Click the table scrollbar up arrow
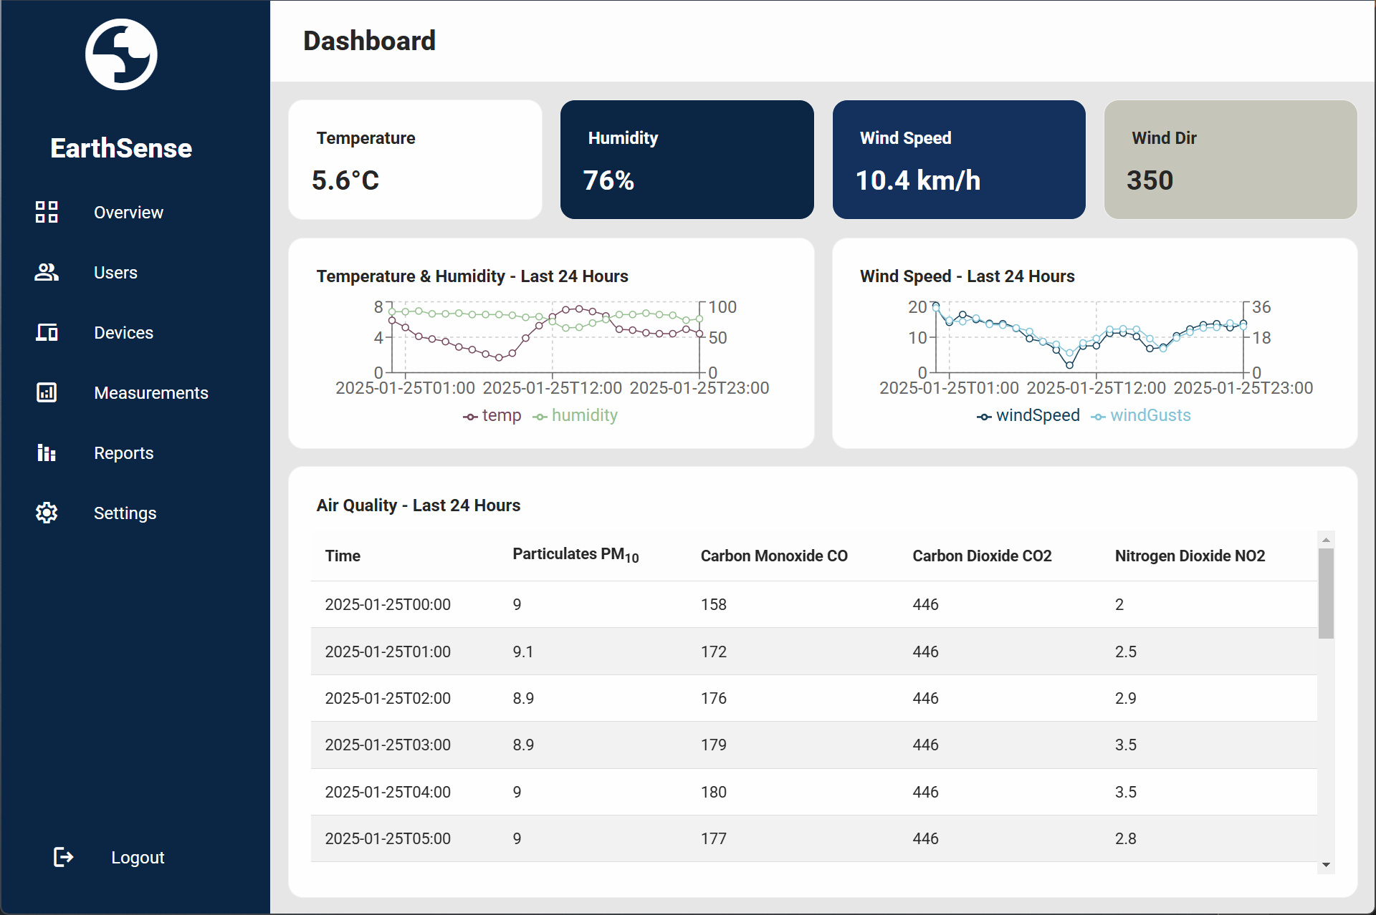This screenshot has width=1376, height=915. click(1326, 540)
